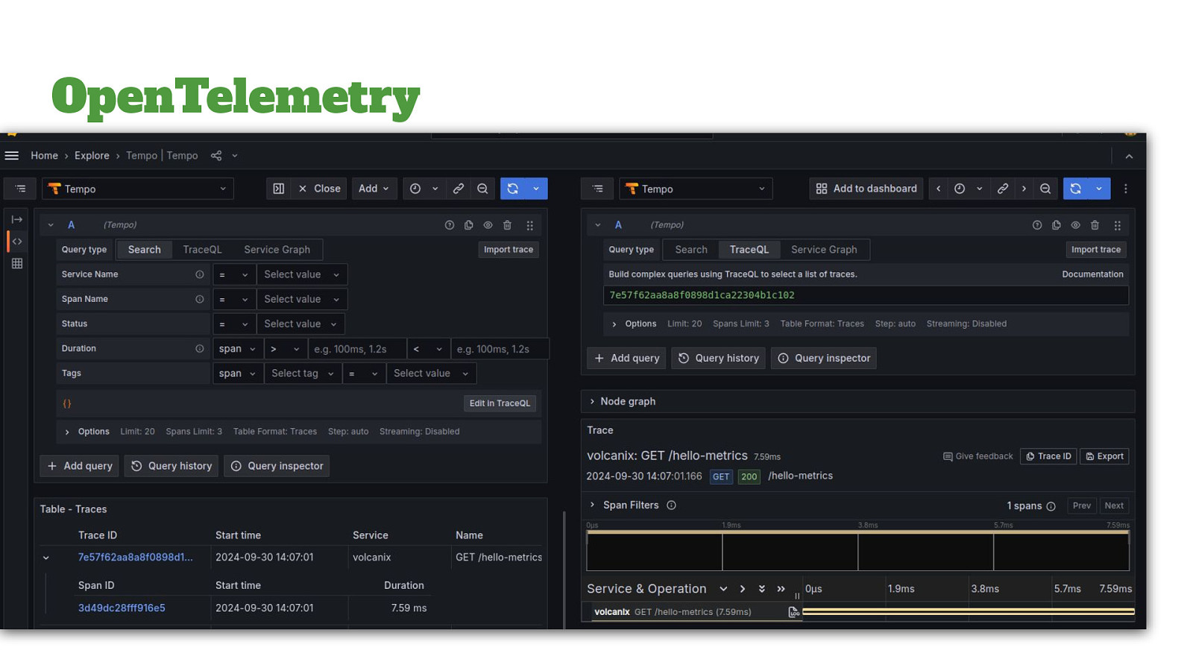Copy shortened link in left pane
The image size is (1193, 671).
click(x=459, y=189)
